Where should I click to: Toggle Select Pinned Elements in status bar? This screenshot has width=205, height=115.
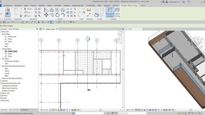click(186, 113)
